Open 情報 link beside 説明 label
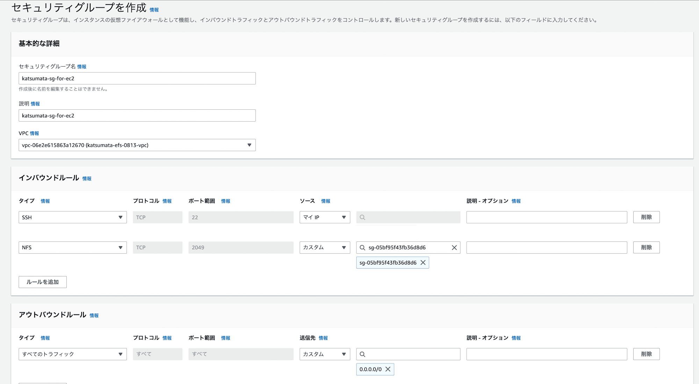 point(35,104)
